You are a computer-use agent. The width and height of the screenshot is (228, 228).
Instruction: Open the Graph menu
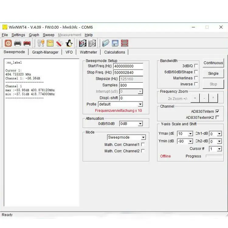click(34, 35)
